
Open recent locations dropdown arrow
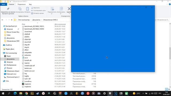(9, 20)
